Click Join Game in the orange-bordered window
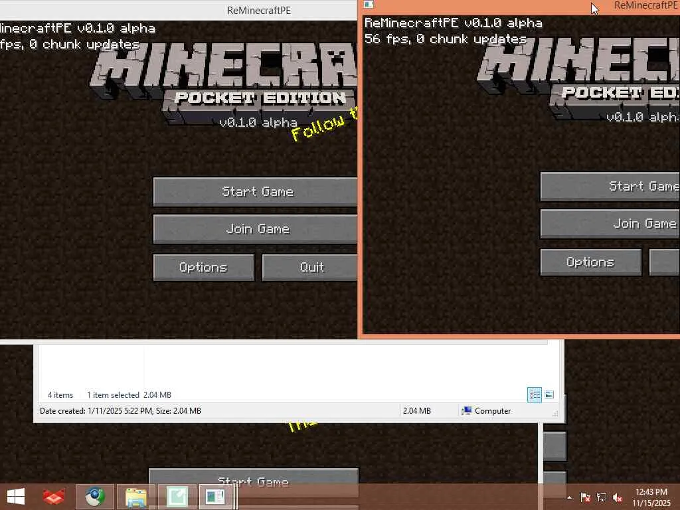The image size is (680, 510). click(610, 224)
